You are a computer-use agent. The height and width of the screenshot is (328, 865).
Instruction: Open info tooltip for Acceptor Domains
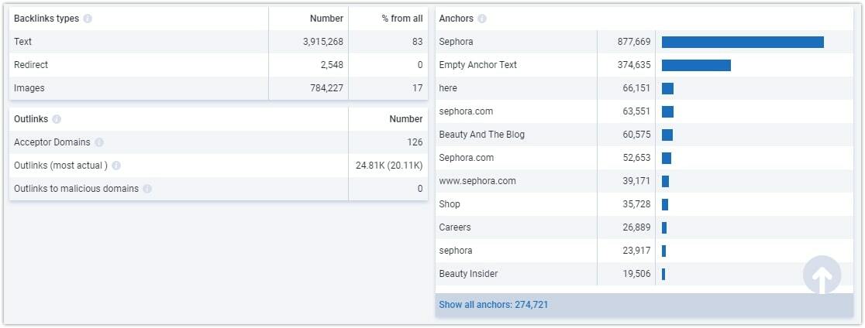[98, 142]
